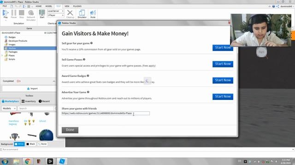Set toolbox background to None
295x165 pixels.
[42, 144]
